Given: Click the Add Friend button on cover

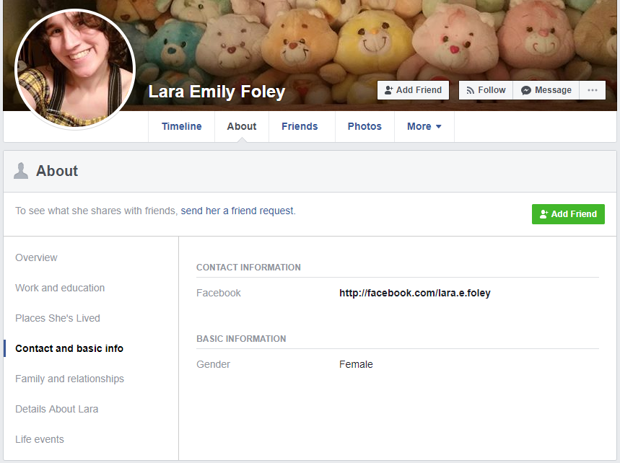Looking at the screenshot, I should pos(413,90).
